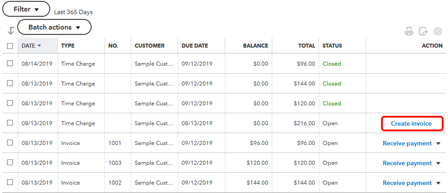This screenshot has width=448, height=193.
Task: Open the table settings gear icon
Action: 438,31
